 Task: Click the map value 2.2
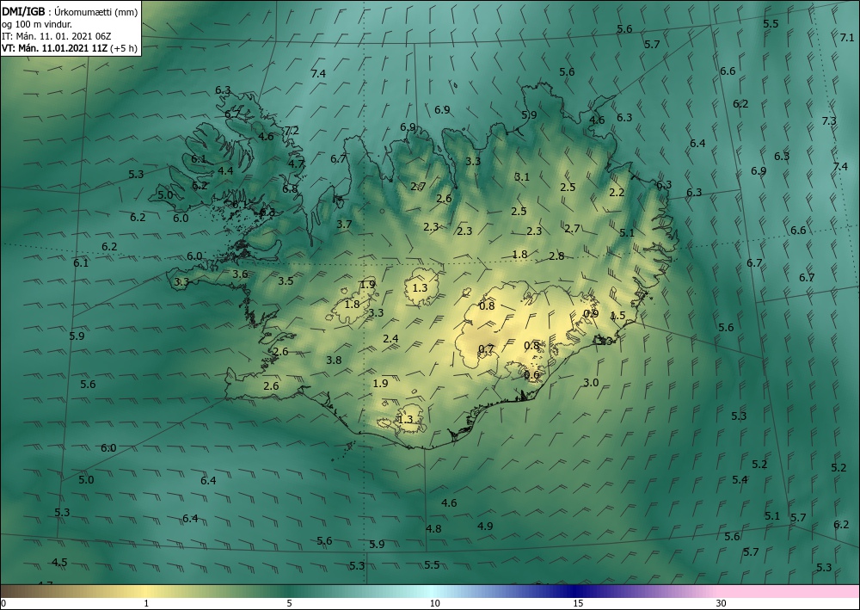tap(617, 192)
